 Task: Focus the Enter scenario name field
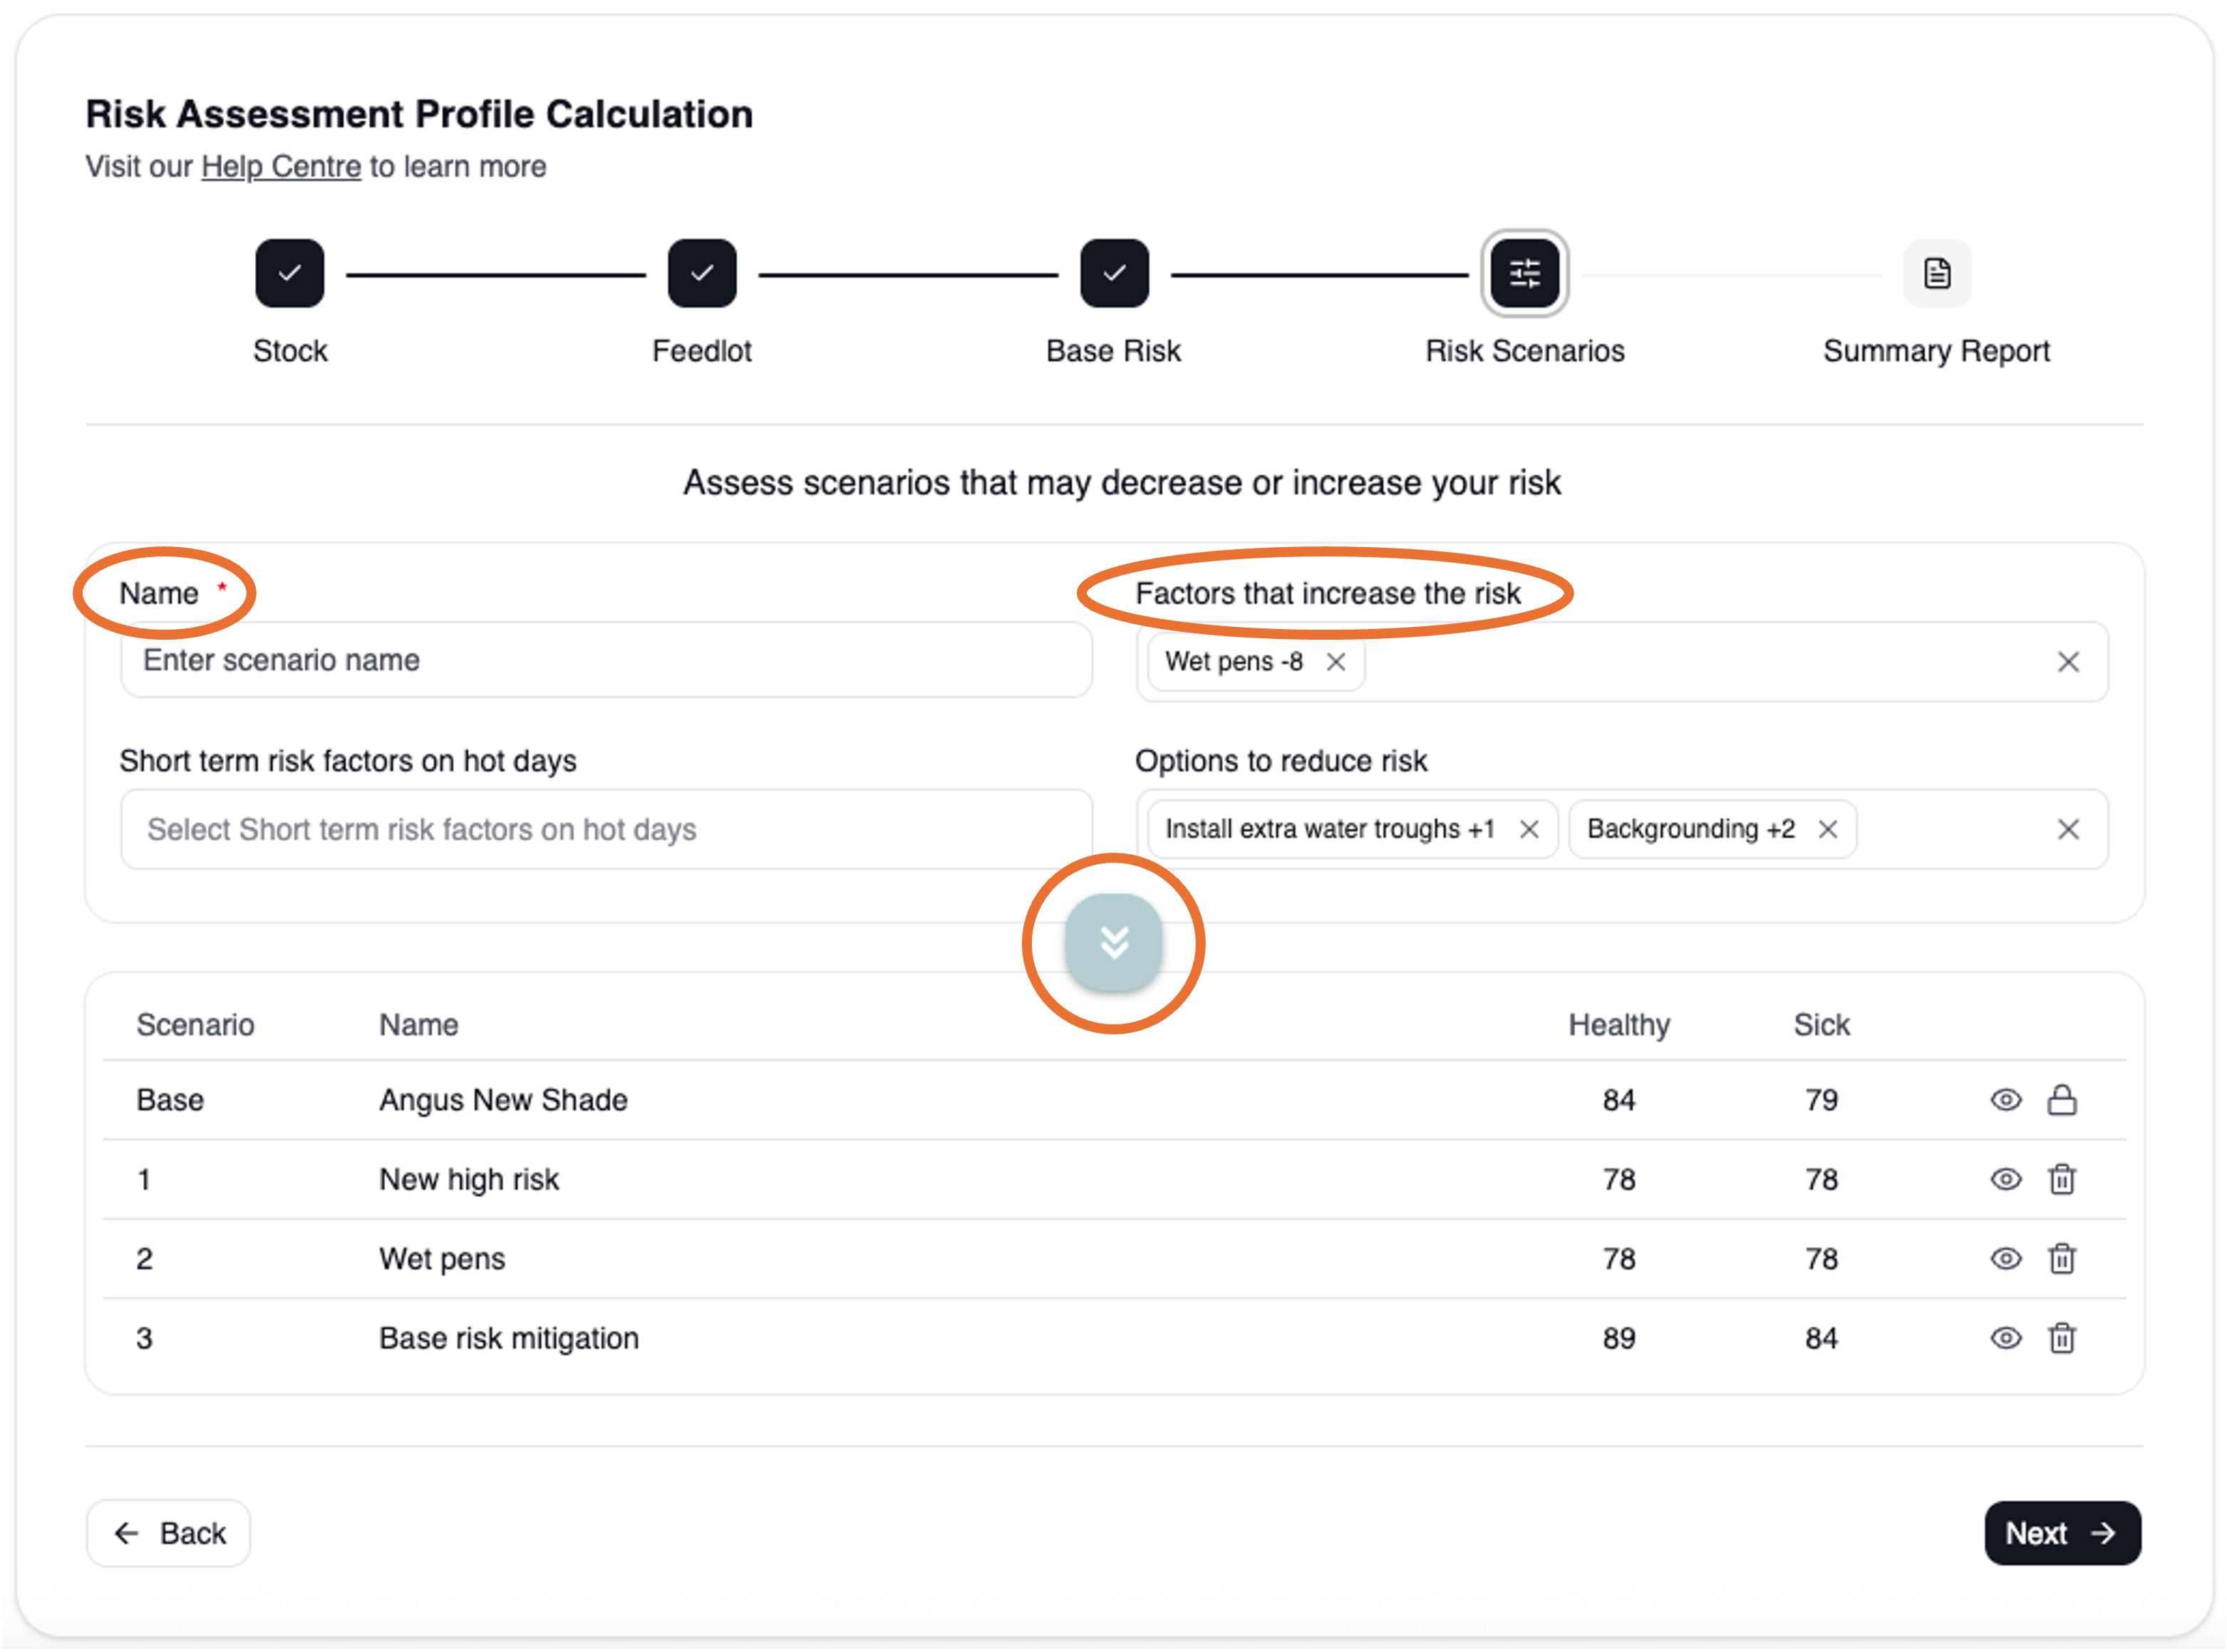click(x=605, y=660)
